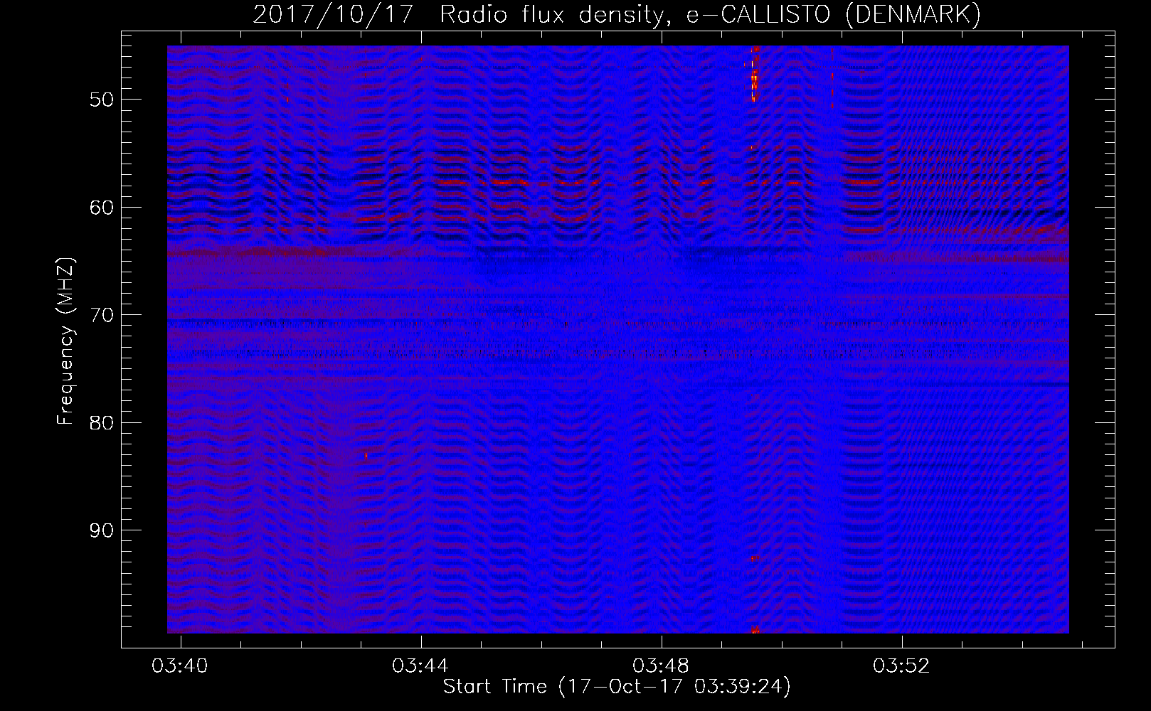Select the 03:48 time tick label
1151x711 pixels.
click(662, 666)
